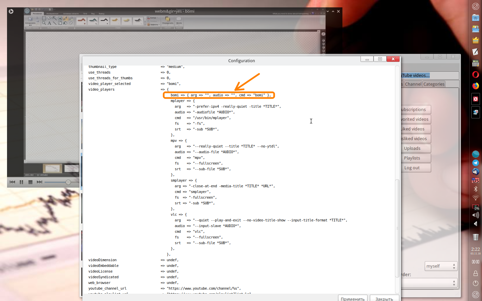
Task: Click the use_threads_for_thumbs config key
Action: tap(110, 78)
